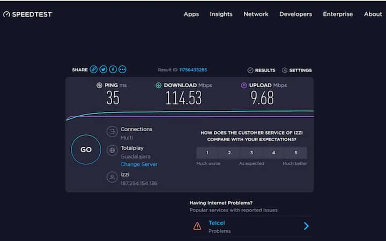
Task: Click the Izzi user profile icon
Action: (112, 177)
